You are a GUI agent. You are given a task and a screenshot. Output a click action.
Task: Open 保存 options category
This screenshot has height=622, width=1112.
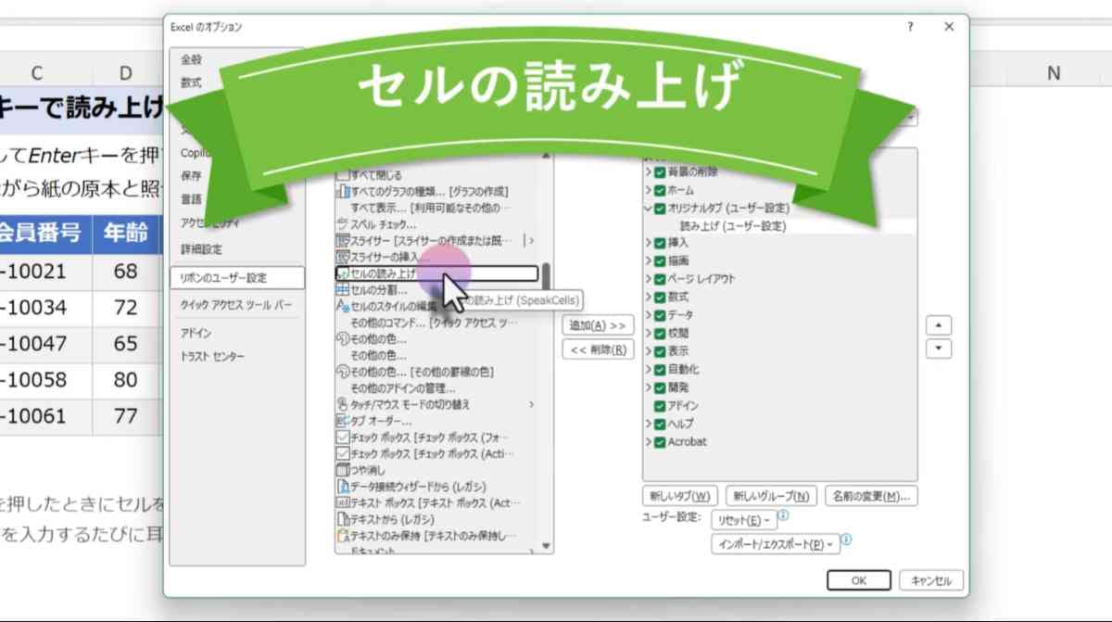(191, 175)
